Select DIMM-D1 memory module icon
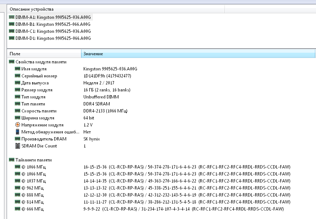Image resolution: width=316 pixels, height=219 pixels. coord(12,38)
